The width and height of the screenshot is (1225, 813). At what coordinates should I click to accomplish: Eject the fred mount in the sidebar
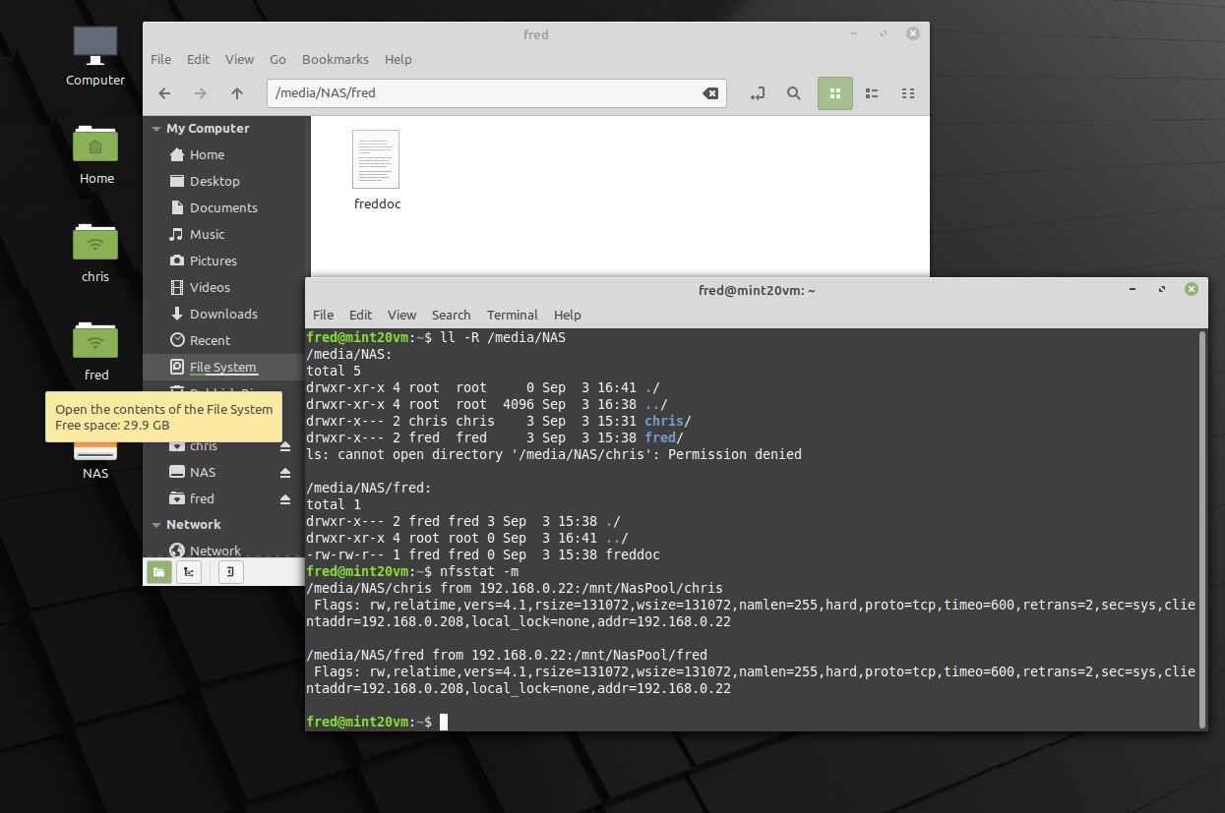coord(285,499)
